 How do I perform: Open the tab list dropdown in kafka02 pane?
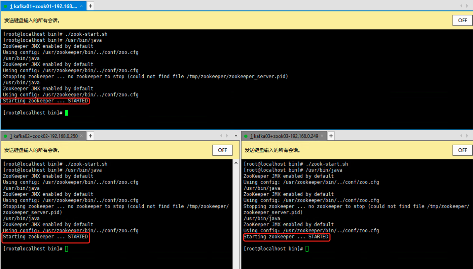(236, 136)
